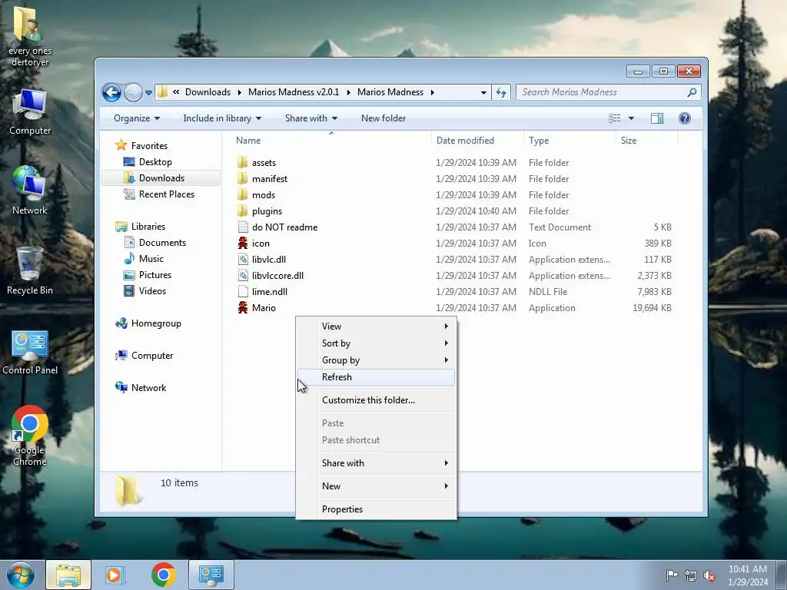Open Google Chrome desktop shortcut
This screenshot has height=590, width=787.
pyautogui.click(x=30, y=436)
